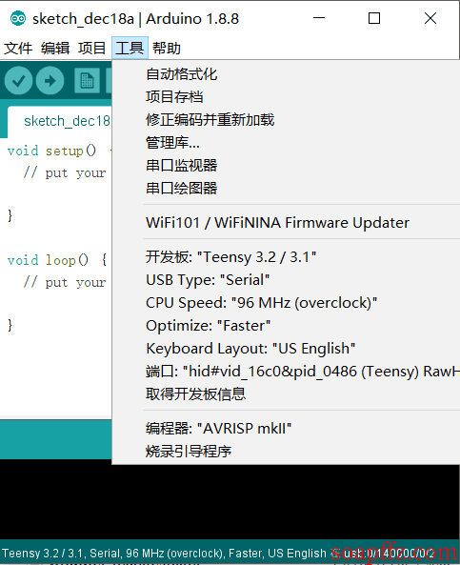Expand the 开发板 Teensy 3.2 / 3.1 submenu

286,257
